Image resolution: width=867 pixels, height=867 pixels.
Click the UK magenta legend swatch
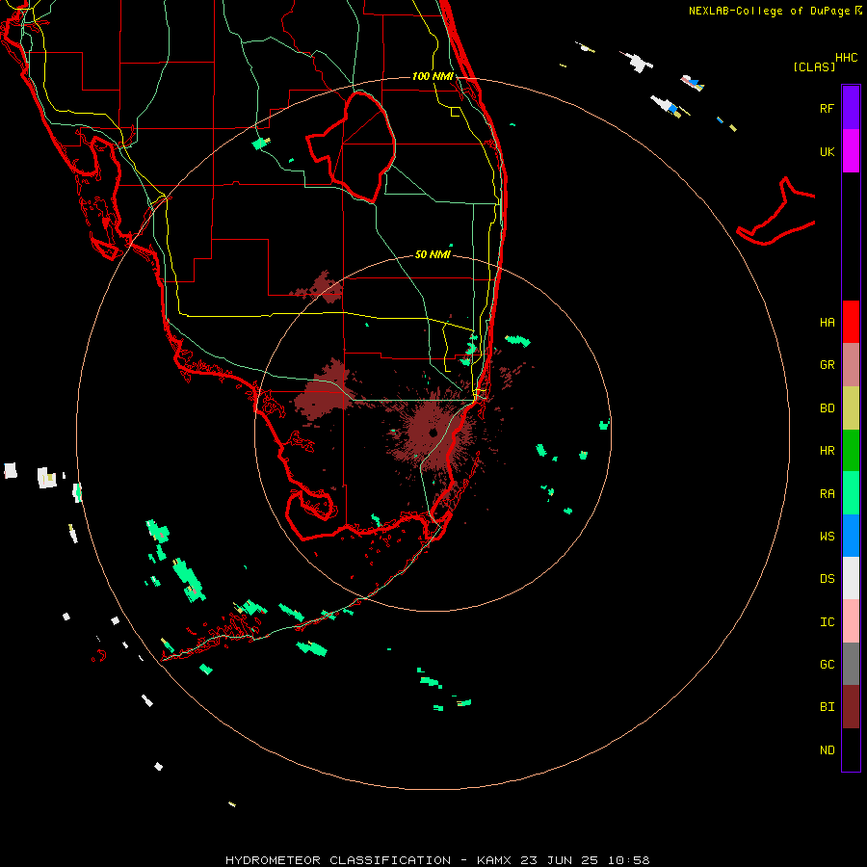pos(851,151)
